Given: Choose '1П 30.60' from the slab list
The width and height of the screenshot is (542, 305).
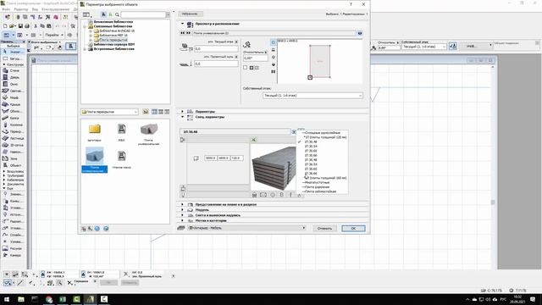Looking at the screenshot, I should [311, 151].
